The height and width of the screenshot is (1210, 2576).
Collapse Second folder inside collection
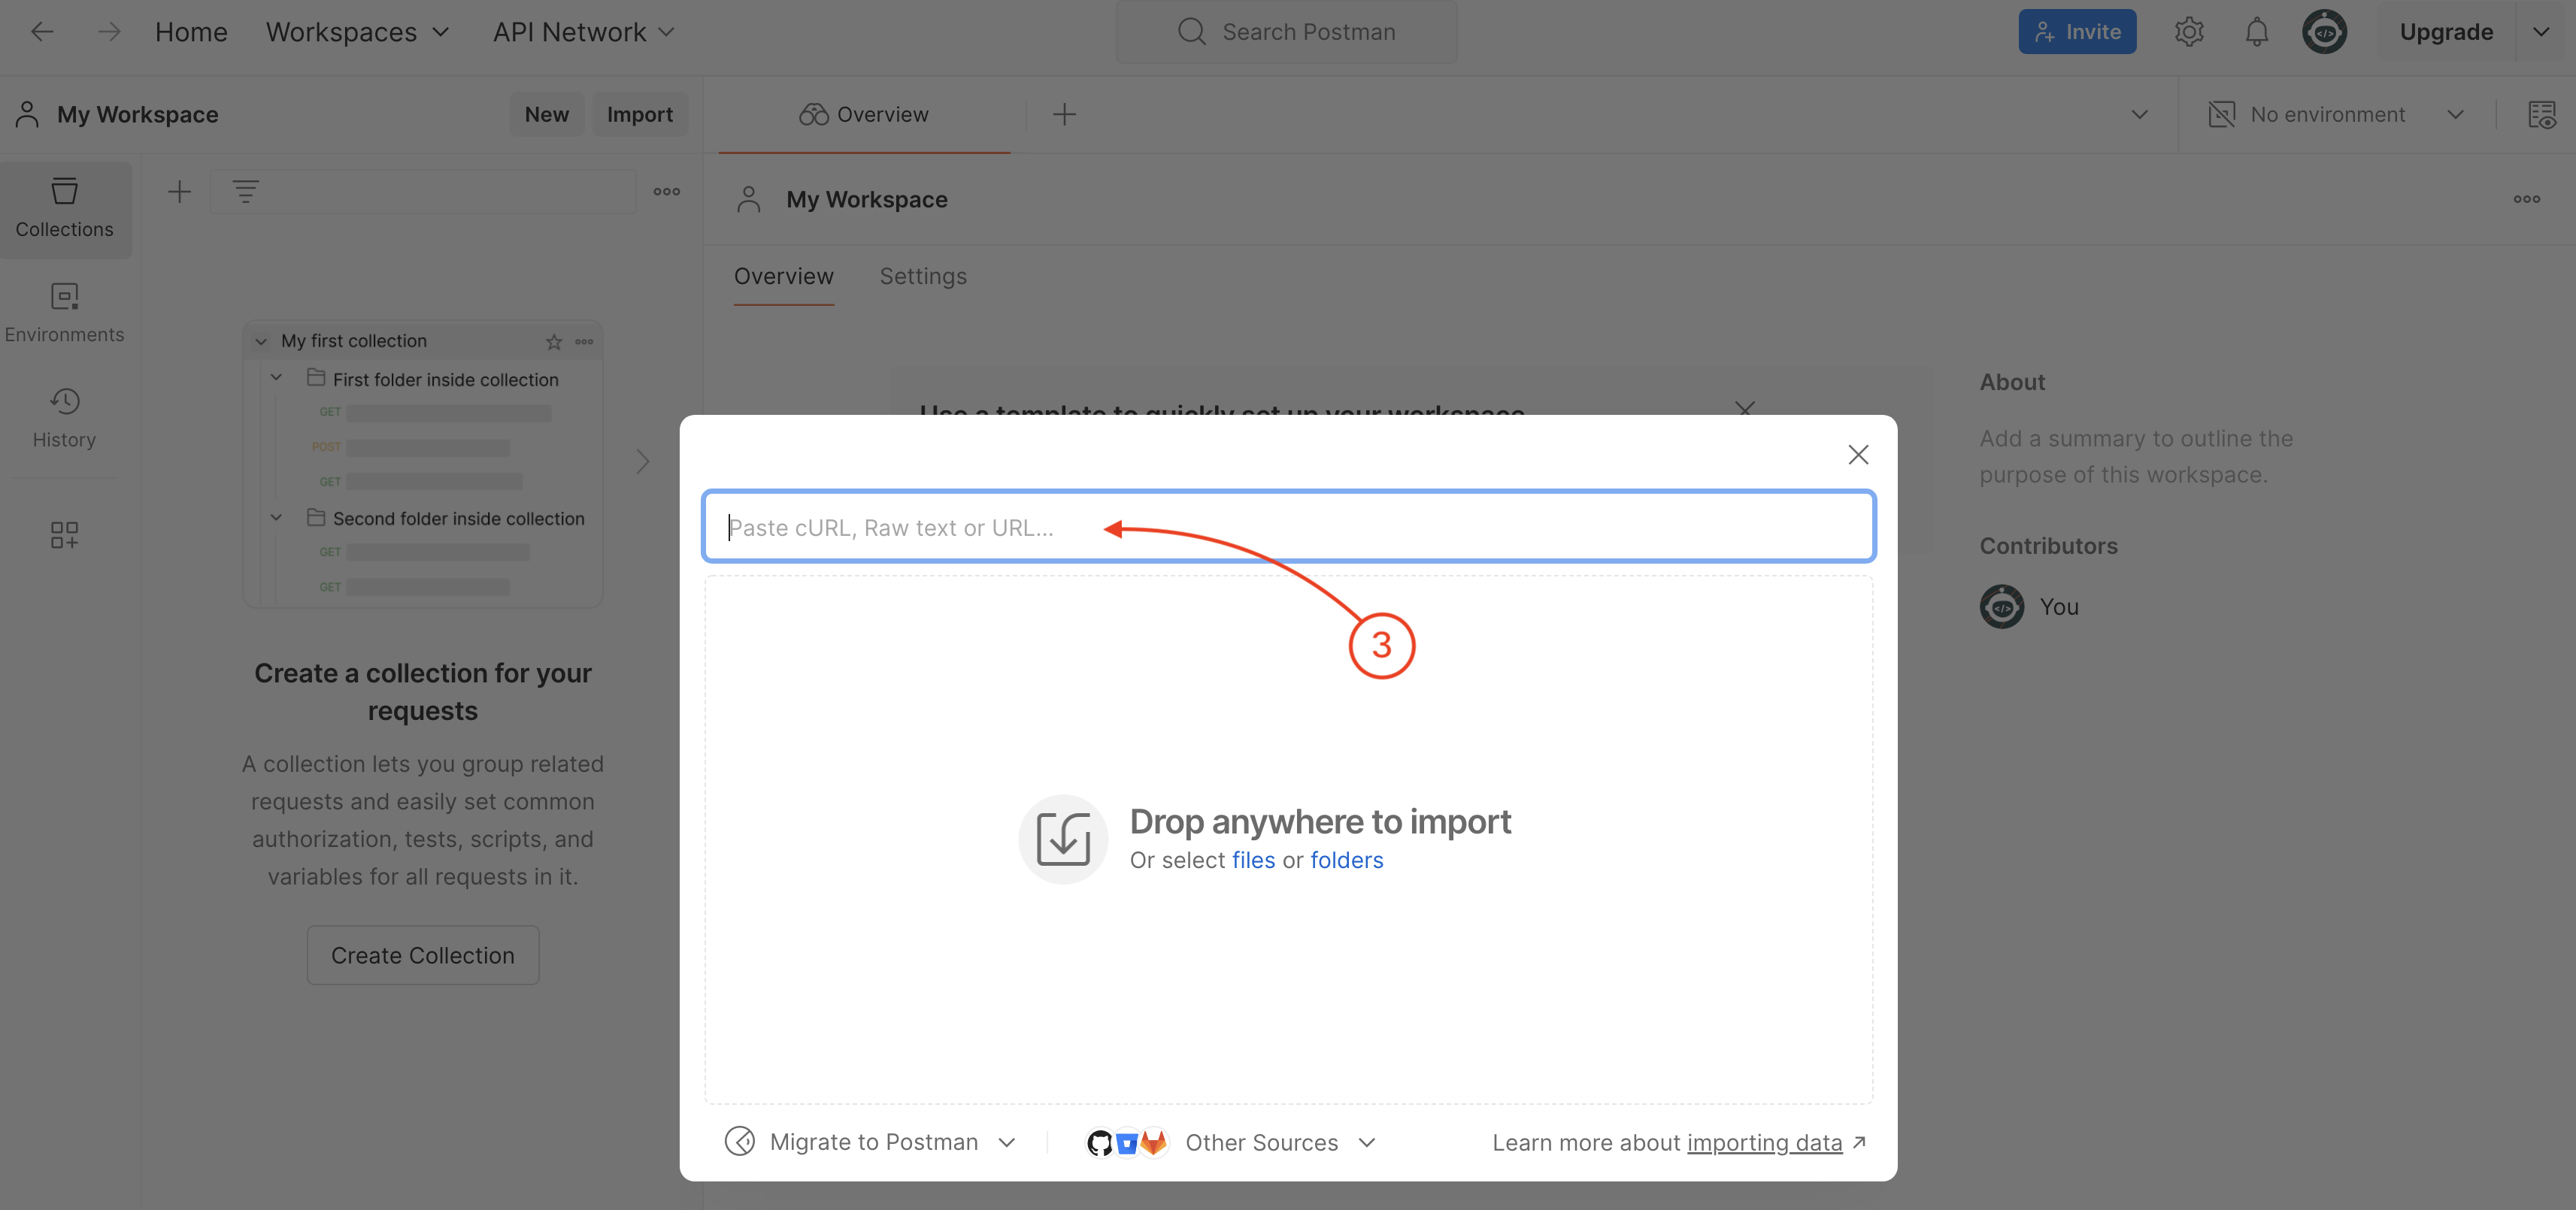coord(277,516)
